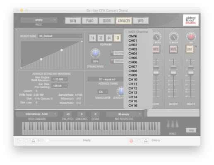Mute the Ambient mic channel
Screen dimensions: 214x165
click(x=173, y=49)
